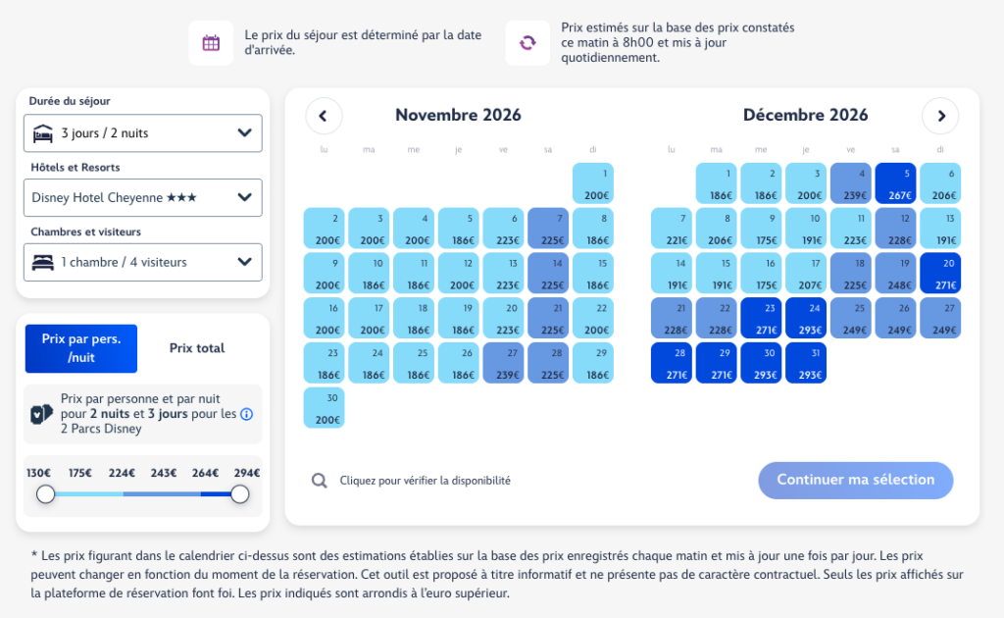Expand the Hôtels et Resorts dropdown
This screenshot has width=1004, height=618.
[143, 198]
